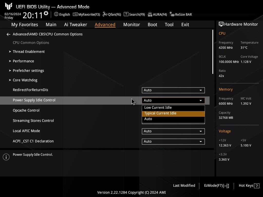Click the breadcrumb Advanced\AMD CBS\CPU Common Options

48,34
